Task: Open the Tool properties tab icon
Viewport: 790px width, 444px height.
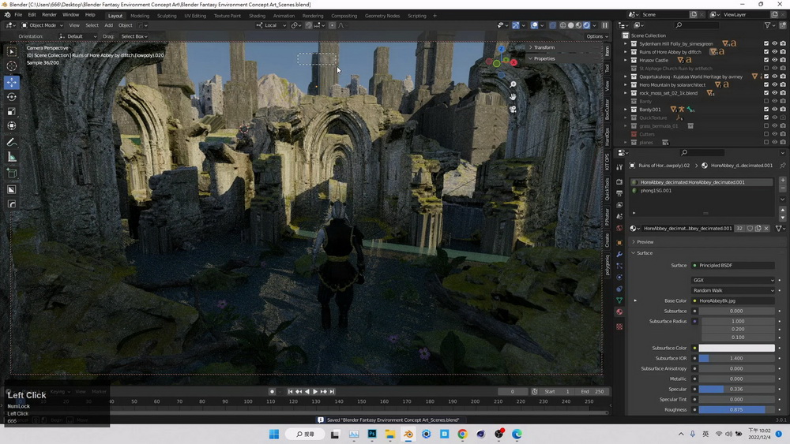Action: click(619, 167)
